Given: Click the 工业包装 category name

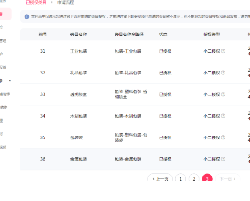Looking at the screenshot, I should [x=79, y=51].
